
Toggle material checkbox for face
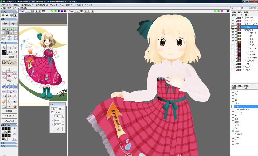pyautogui.click(x=233, y=94)
